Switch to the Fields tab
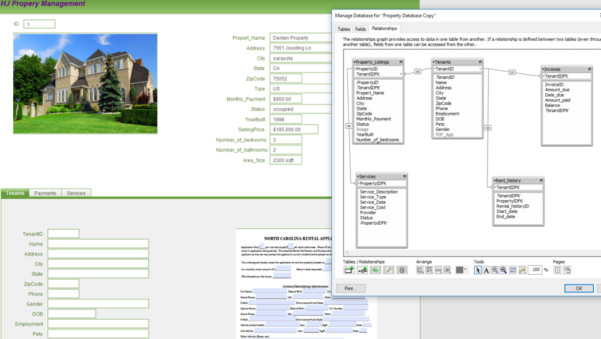Image resolution: width=601 pixels, height=339 pixels. 360,29
